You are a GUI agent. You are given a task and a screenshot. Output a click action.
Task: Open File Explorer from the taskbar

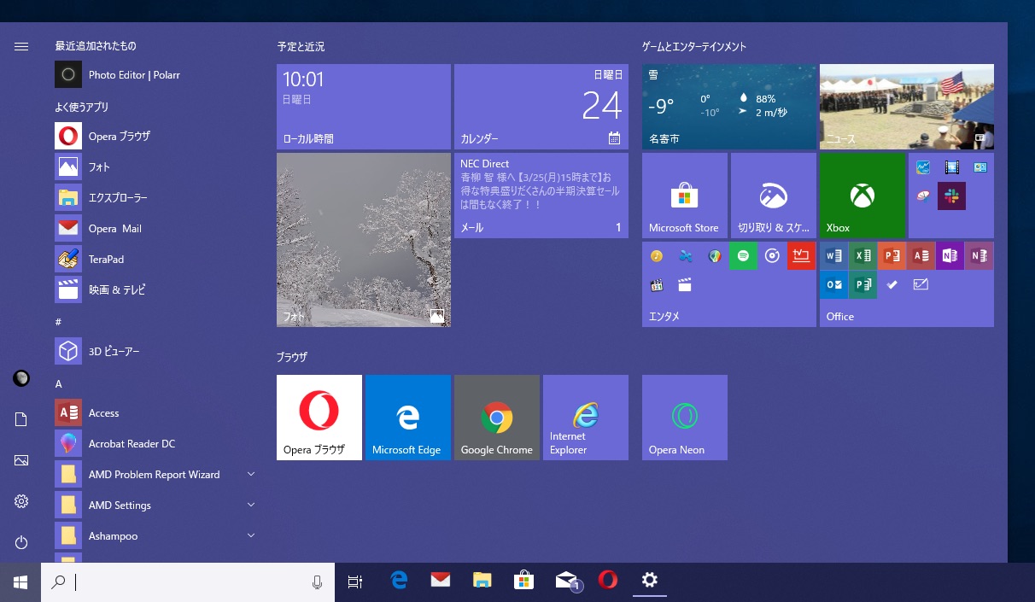click(482, 582)
